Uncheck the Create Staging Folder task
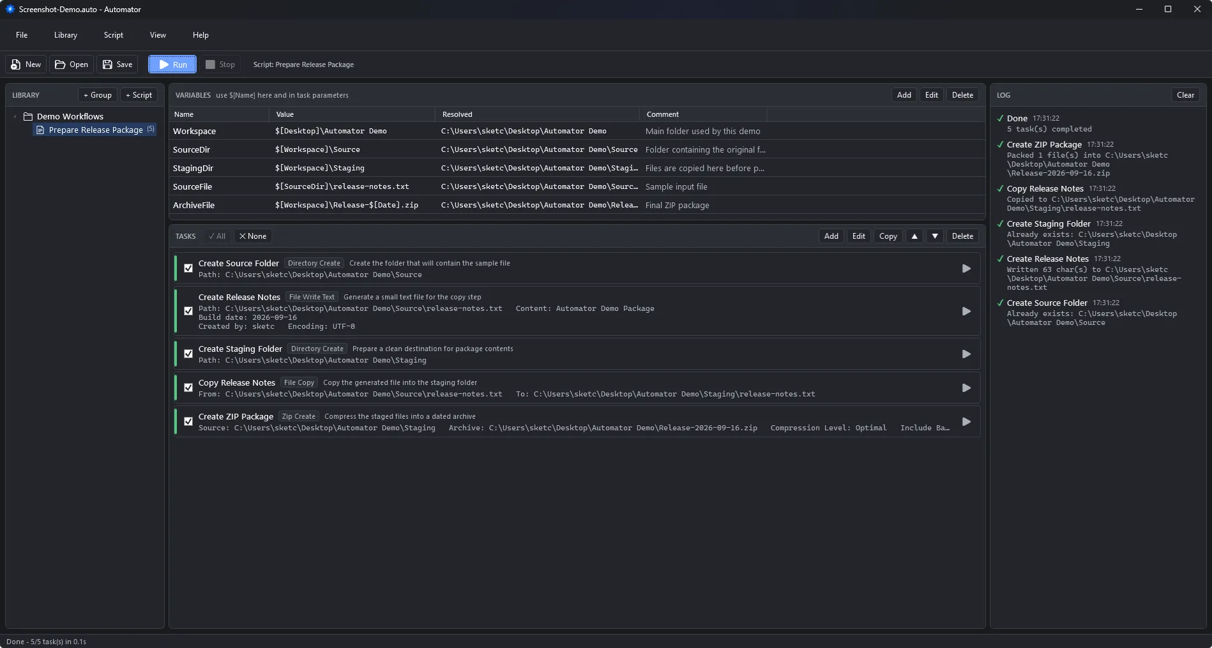This screenshot has width=1212, height=648. pos(188,354)
